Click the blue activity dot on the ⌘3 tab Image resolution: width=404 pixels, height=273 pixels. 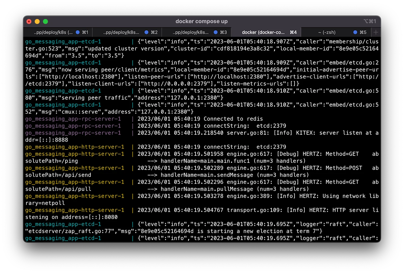[x=216, y=32]
